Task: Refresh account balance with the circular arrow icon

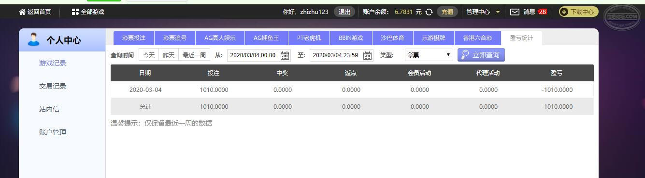Action: [x=429, y=12]
